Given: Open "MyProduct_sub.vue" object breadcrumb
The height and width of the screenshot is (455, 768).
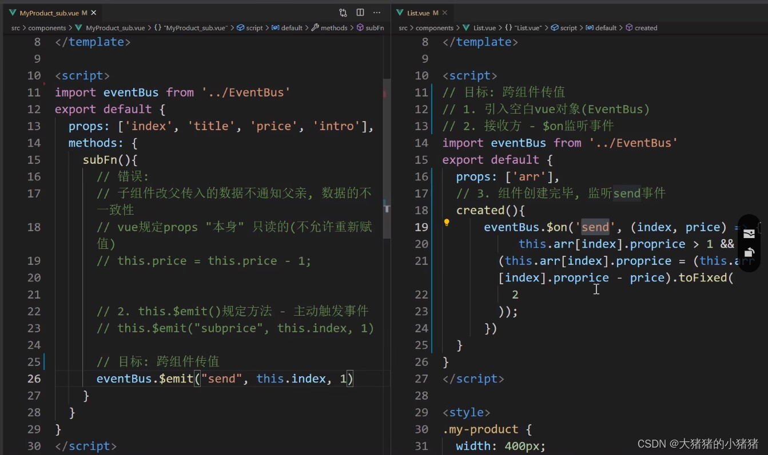Looking at the screenshot, I should tap(192, 27).
